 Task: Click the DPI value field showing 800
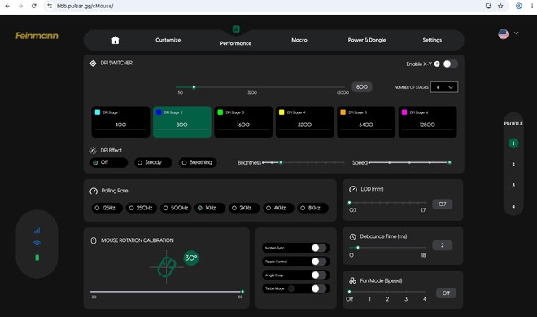pos(362,87)
